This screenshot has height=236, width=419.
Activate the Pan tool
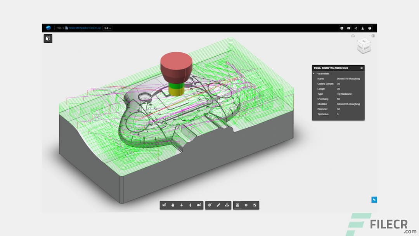click(173, 205)
